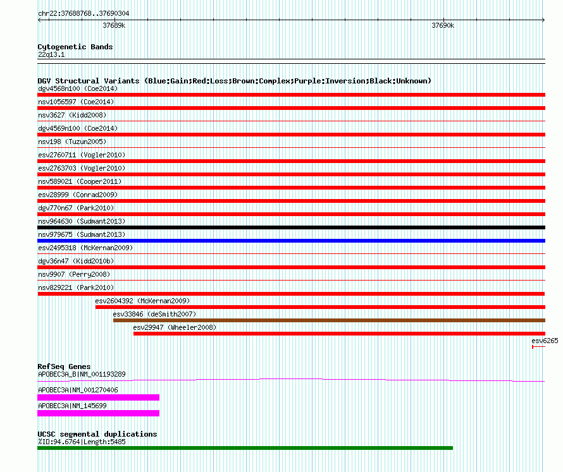Click the black nsv964630 unknown variant bar
563x472 pixels.
pos(291,227)
